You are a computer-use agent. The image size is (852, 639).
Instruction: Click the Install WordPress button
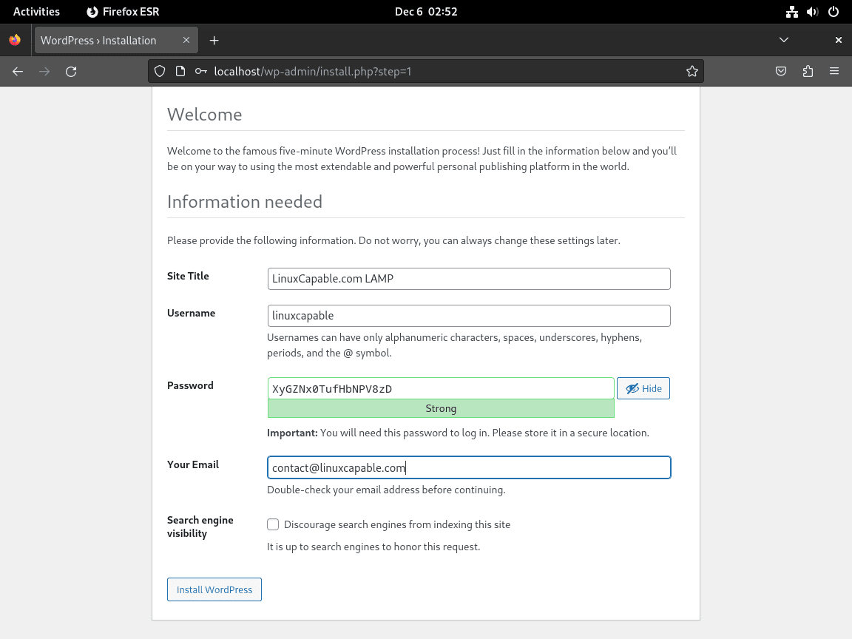coord(214,589)
